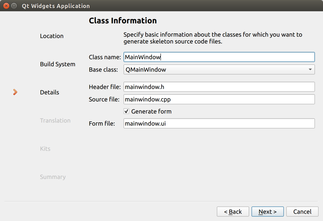Viewport: 323px width, 221px height.
Task: Toggle the Generate form checkbox
Action: tap(127, 112)
